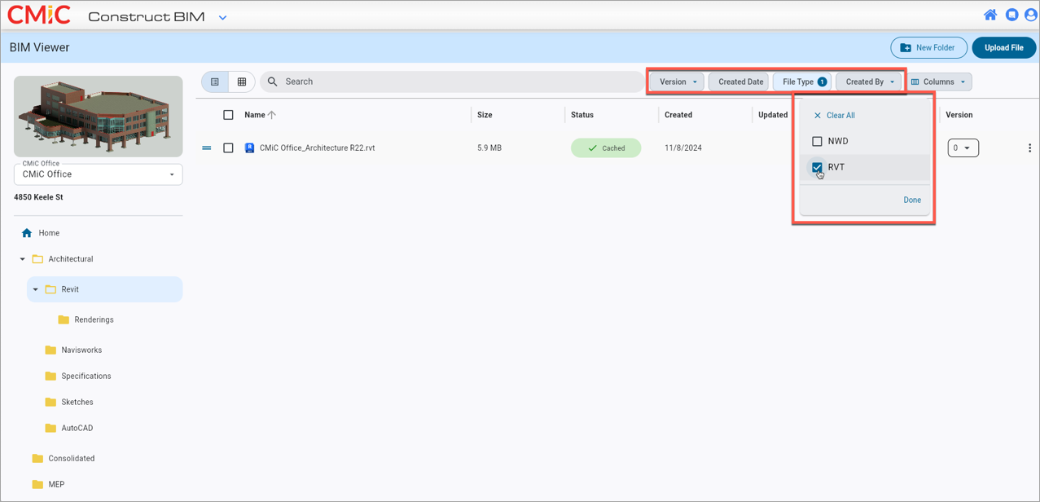Viewport: 1040px width, 502px height.
Task: Switch to list view layout icon
Action: (215, 81)
